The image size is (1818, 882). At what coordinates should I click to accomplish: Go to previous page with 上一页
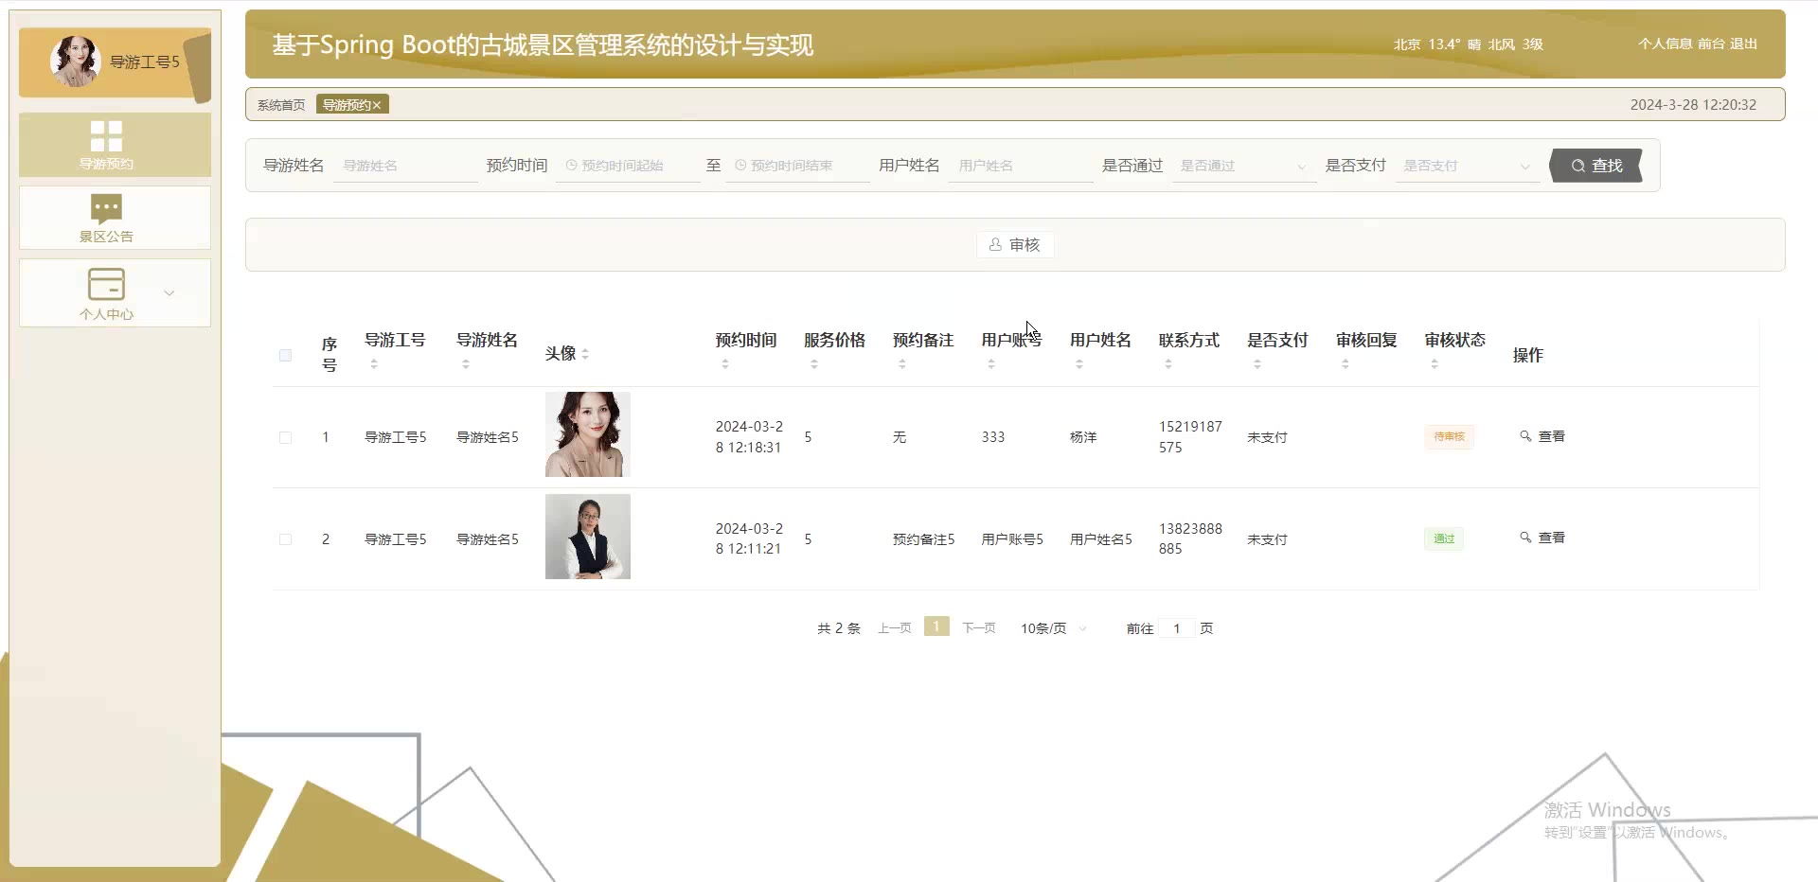tap(895, 628)
